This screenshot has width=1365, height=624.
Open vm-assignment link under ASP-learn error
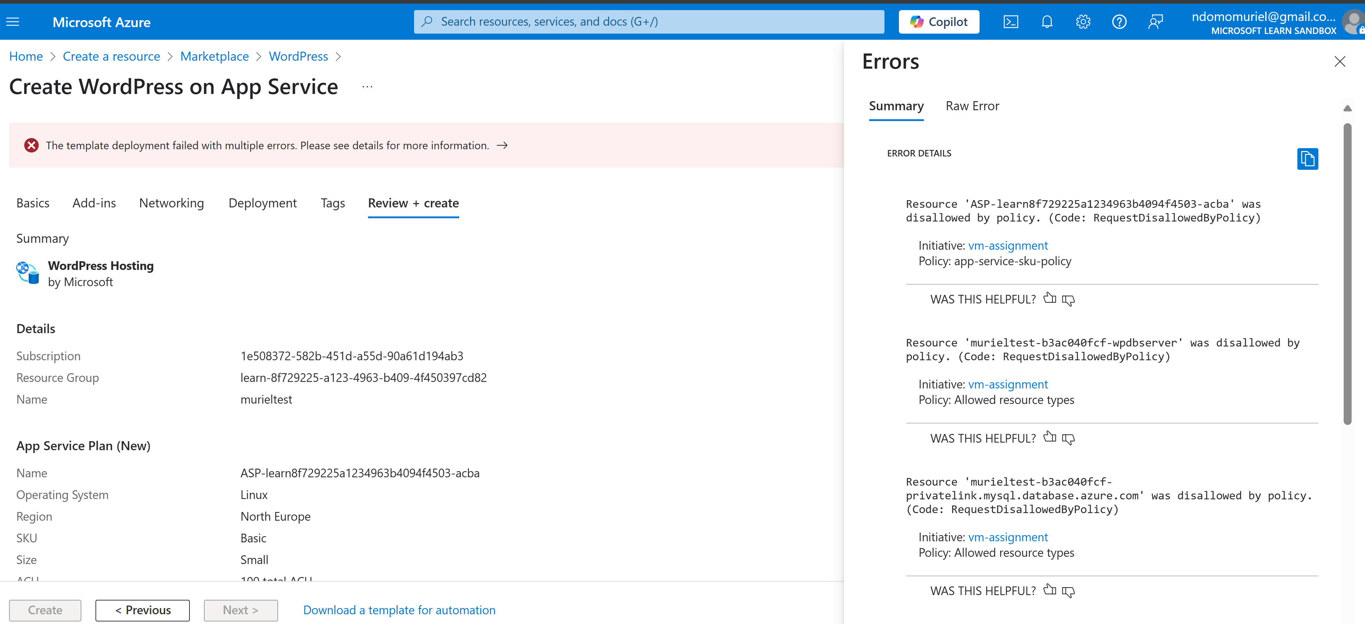click(1008, 246)
